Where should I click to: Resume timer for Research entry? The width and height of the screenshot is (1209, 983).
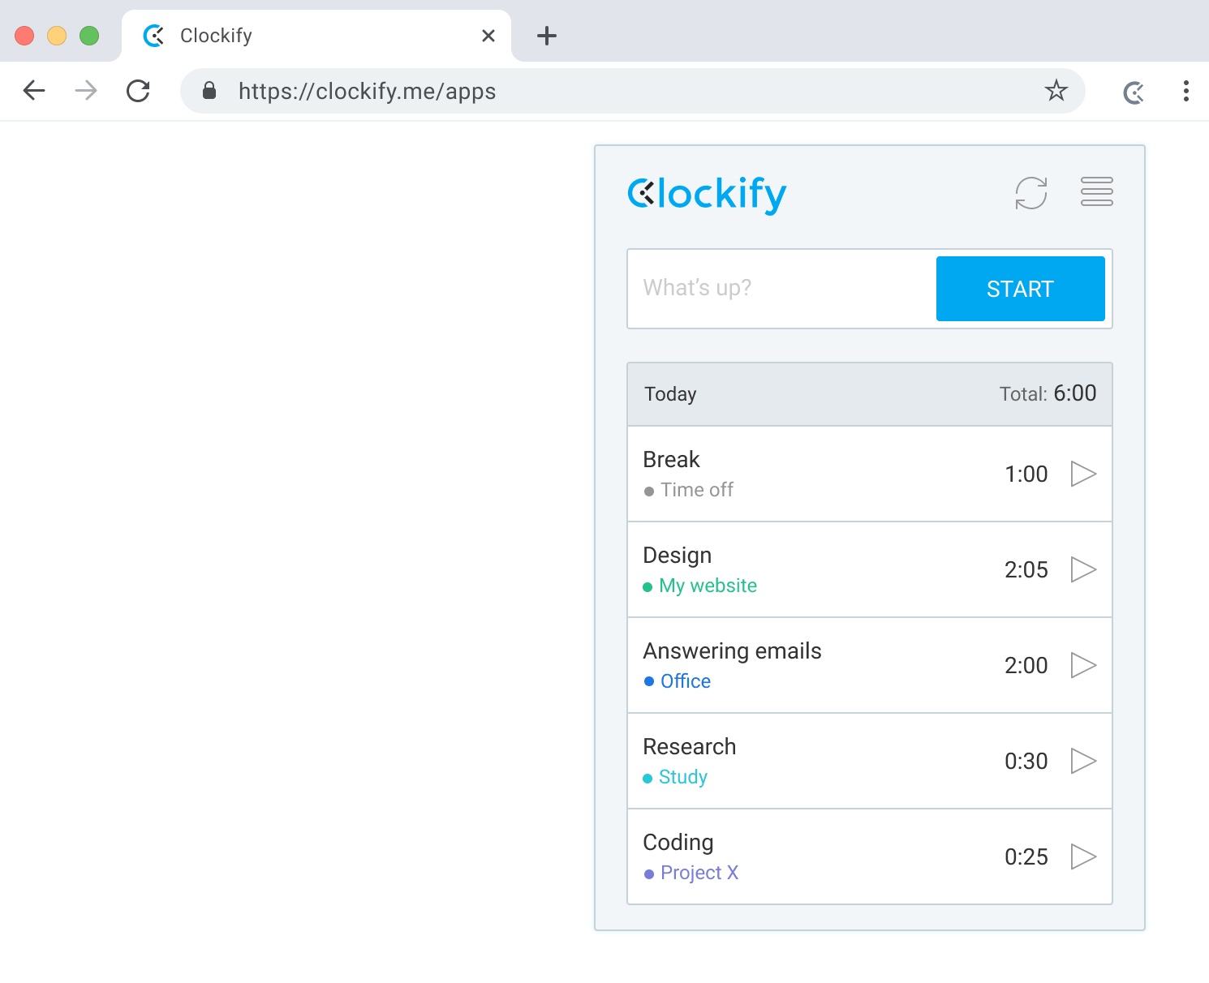coord(1083,761)
